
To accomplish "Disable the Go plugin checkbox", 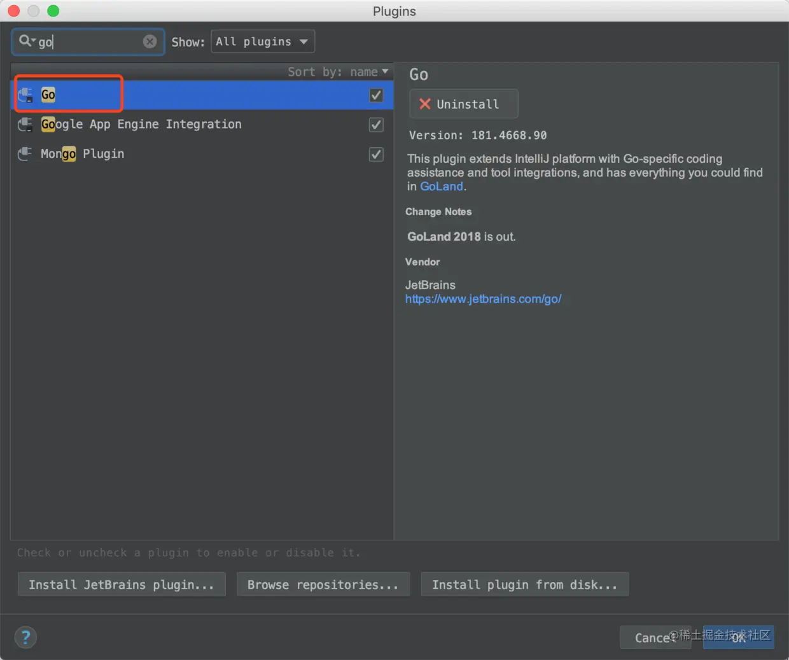I will [x=376, y=95].
